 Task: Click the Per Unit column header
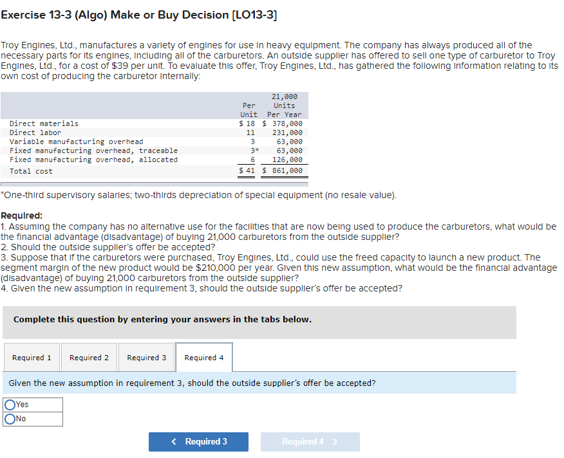(x=249, y=110)
